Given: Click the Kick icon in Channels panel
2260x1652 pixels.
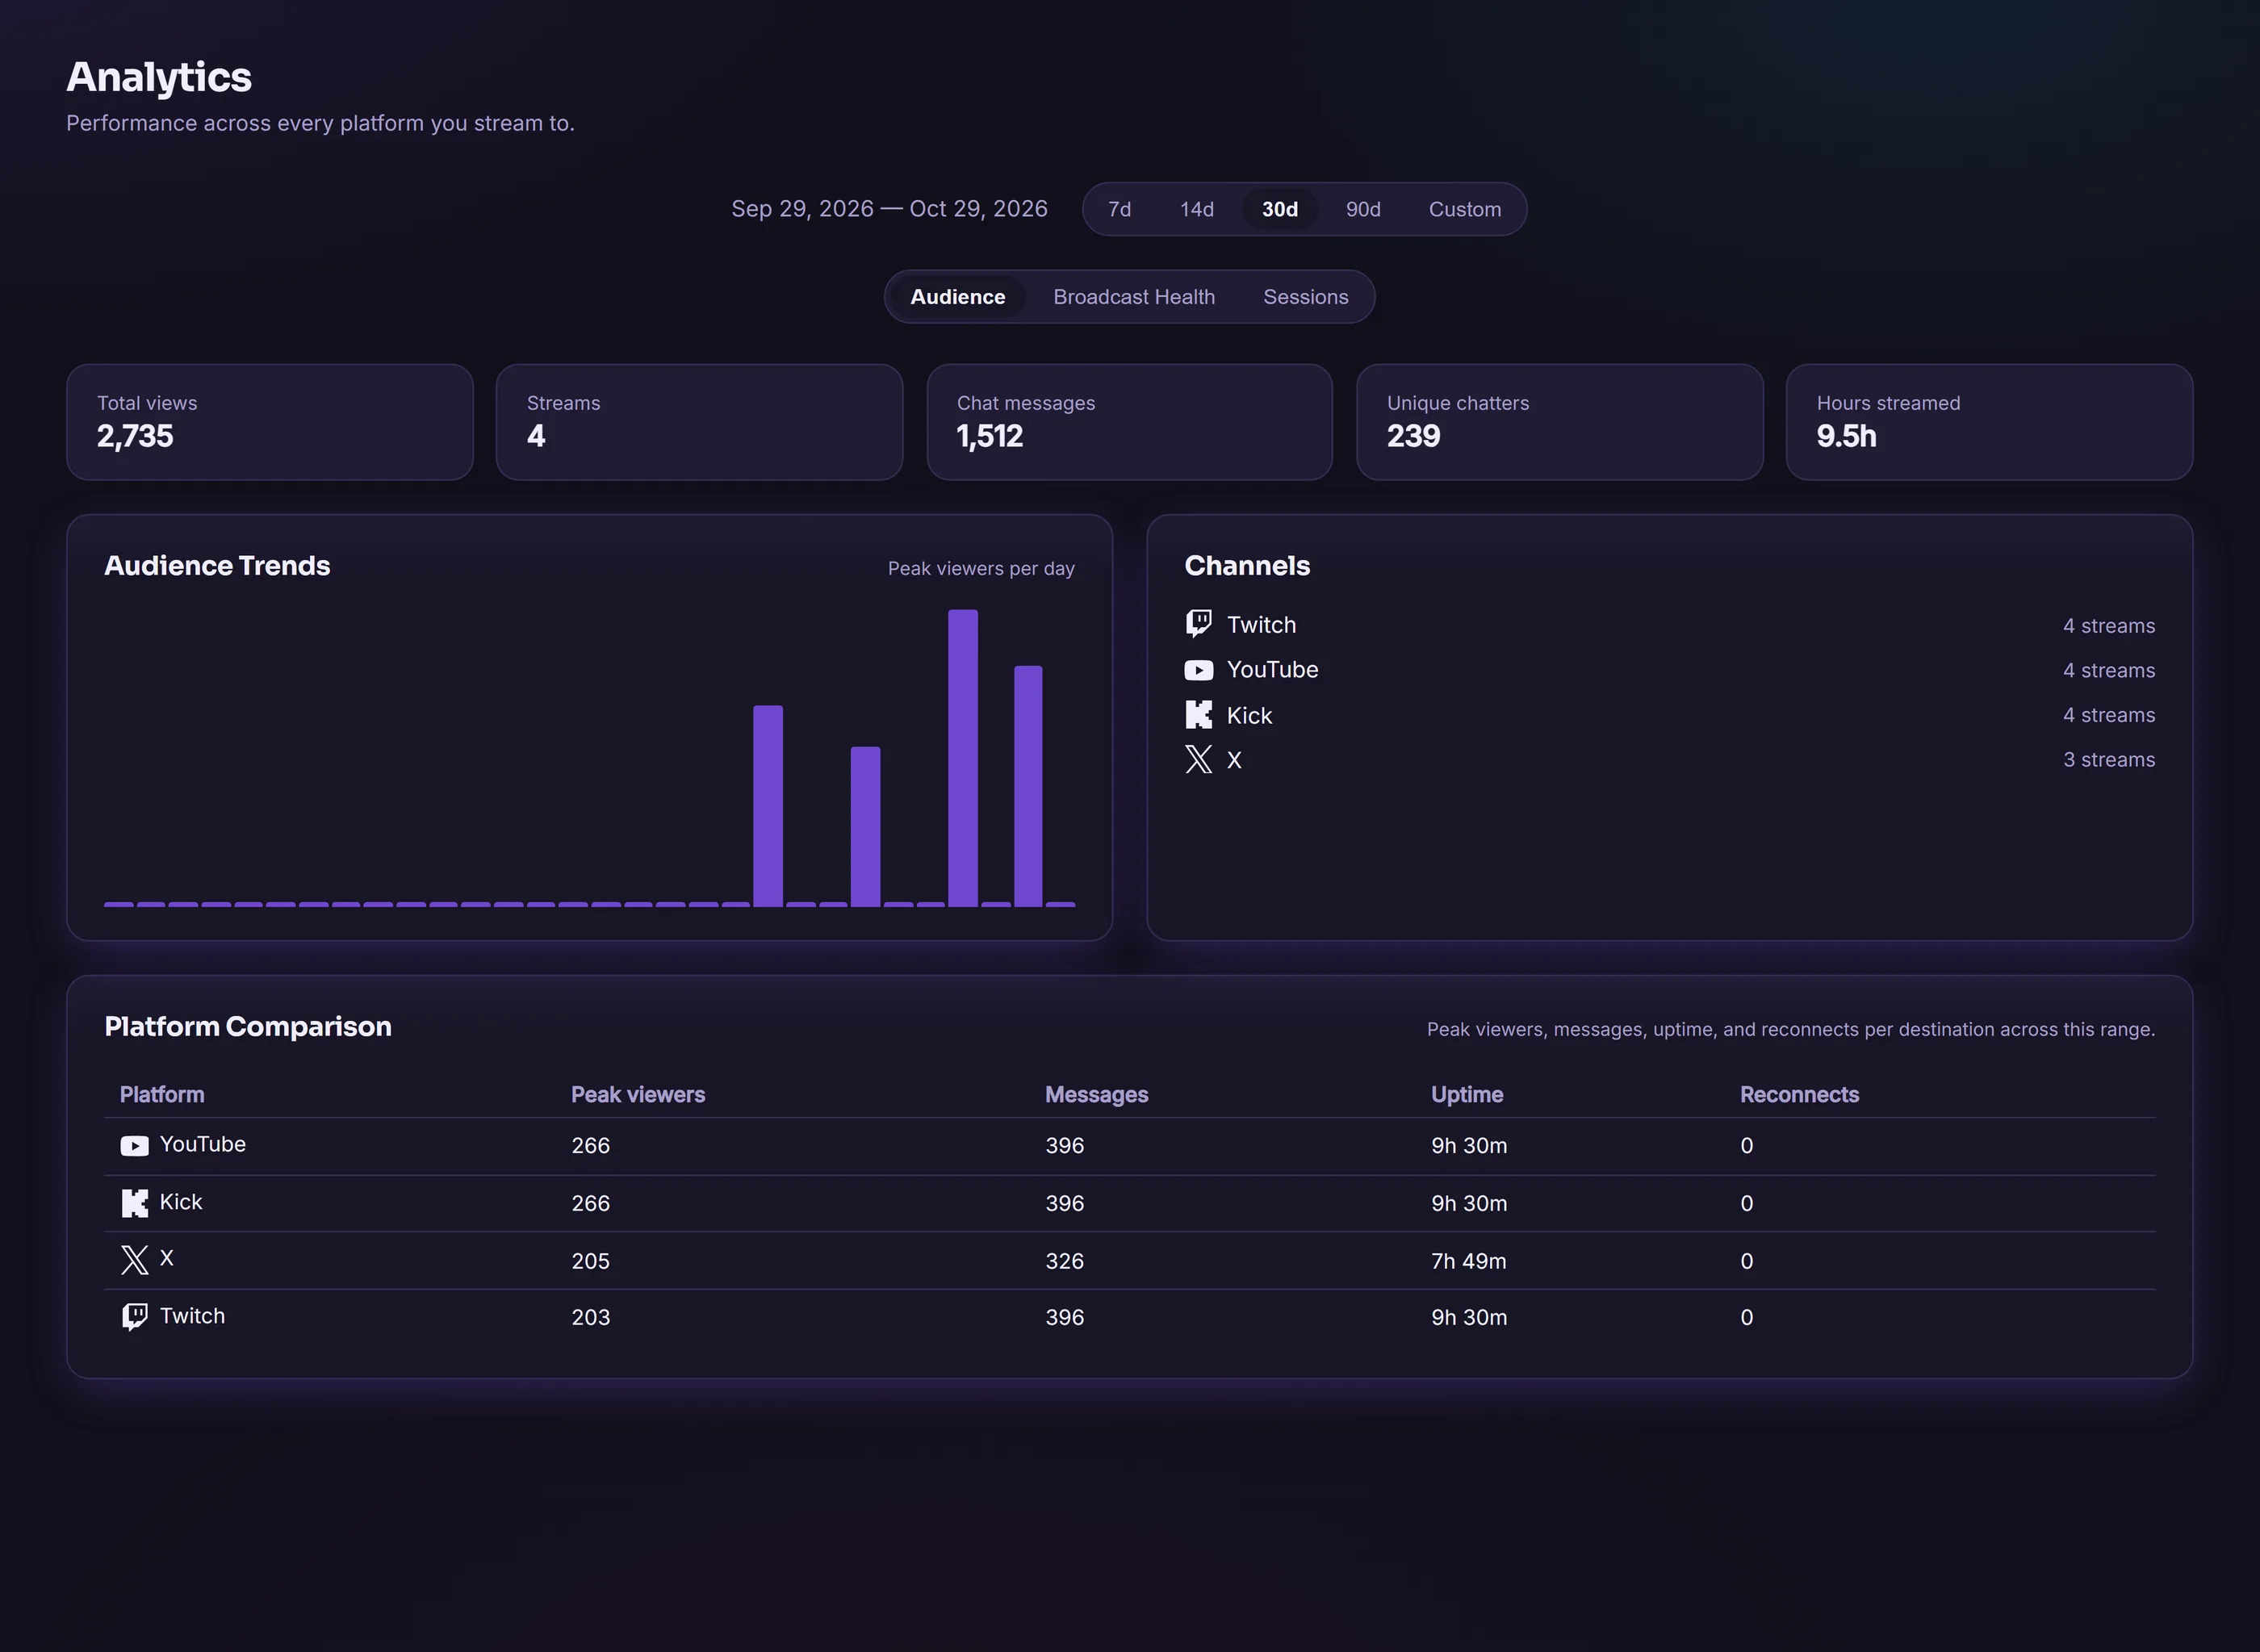Looking at the screenshot, I should [x=1198, y=714].
